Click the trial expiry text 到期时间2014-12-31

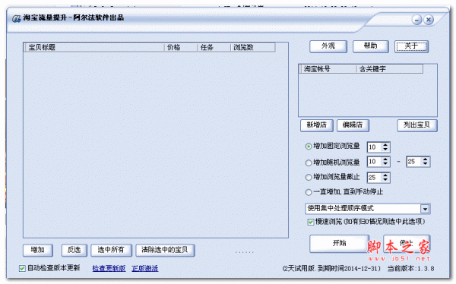click(x=347, y=269)
